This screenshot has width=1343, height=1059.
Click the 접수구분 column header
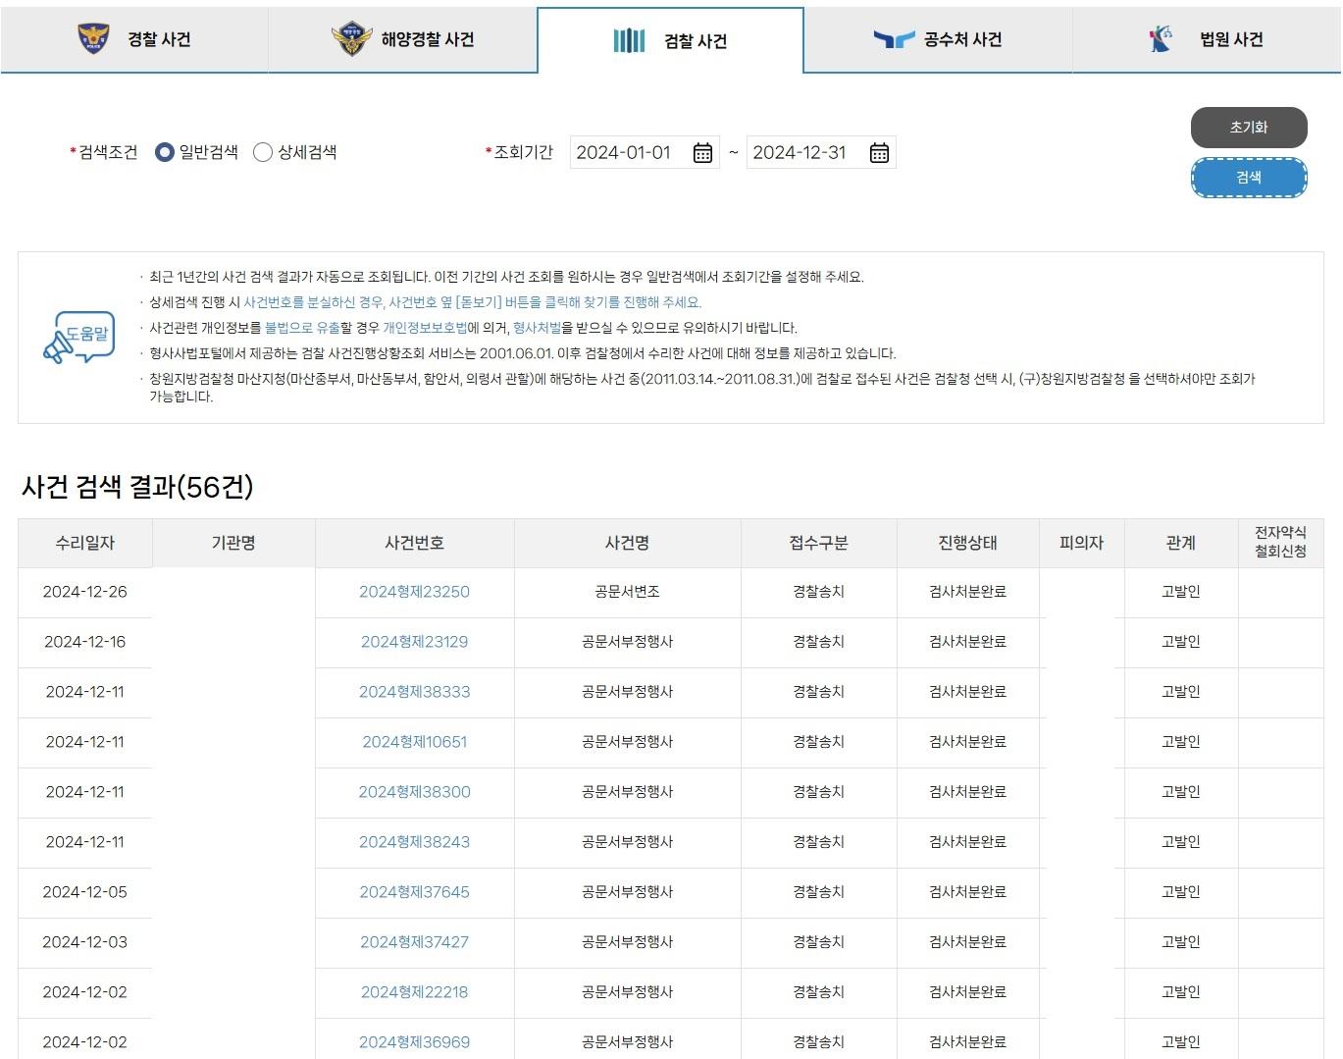[x=818, y=543]
